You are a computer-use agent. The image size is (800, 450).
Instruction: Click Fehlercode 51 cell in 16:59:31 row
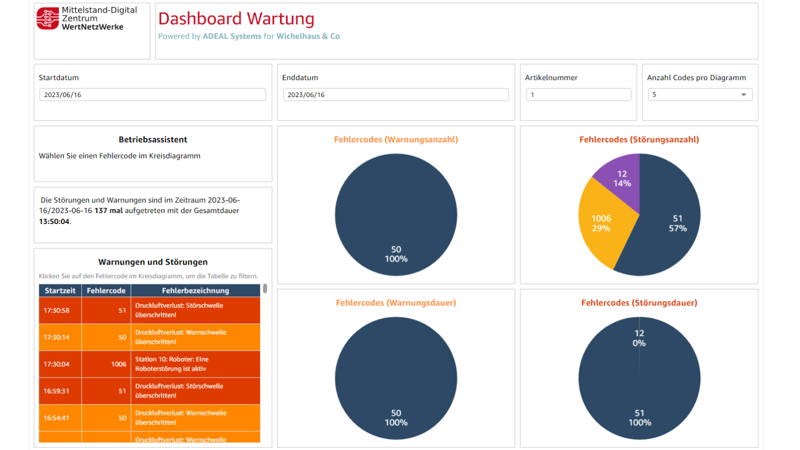[106, 391]
